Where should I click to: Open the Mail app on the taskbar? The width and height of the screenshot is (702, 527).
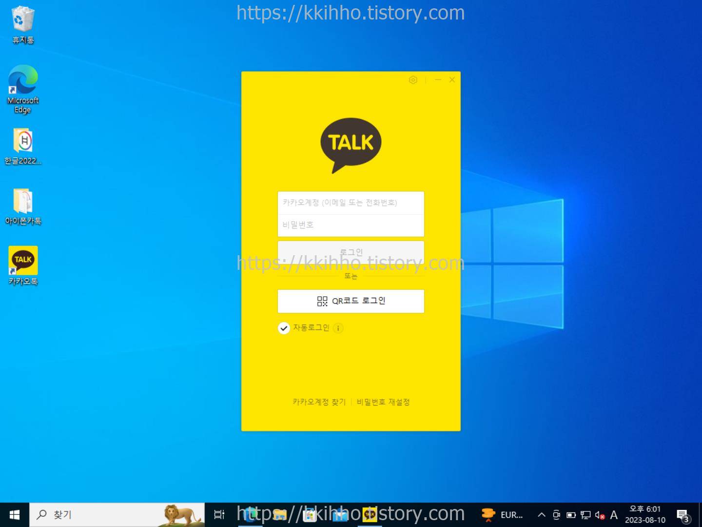pyautogui.click(x=340, y=515)
